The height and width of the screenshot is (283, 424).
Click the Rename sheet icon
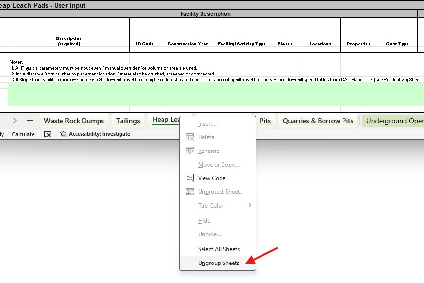pyautogui.click(x=190, y=151)
